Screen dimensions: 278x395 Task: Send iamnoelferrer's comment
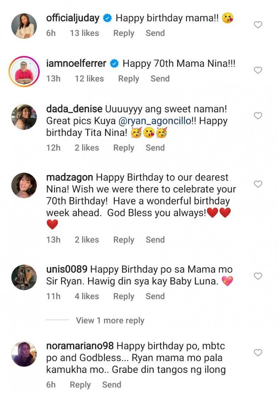click(x=160, y=79)
